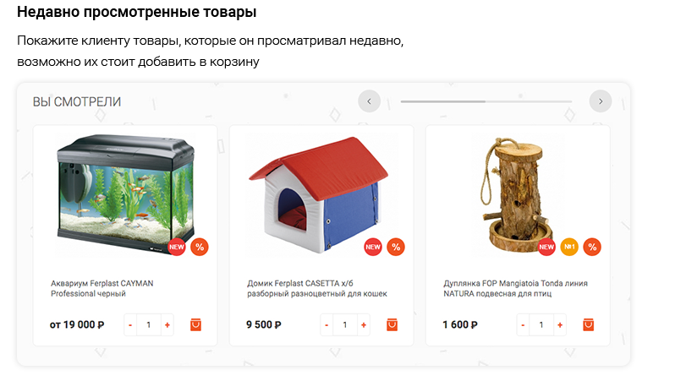Go to previous items with left carousel arrow

[369, 101]
